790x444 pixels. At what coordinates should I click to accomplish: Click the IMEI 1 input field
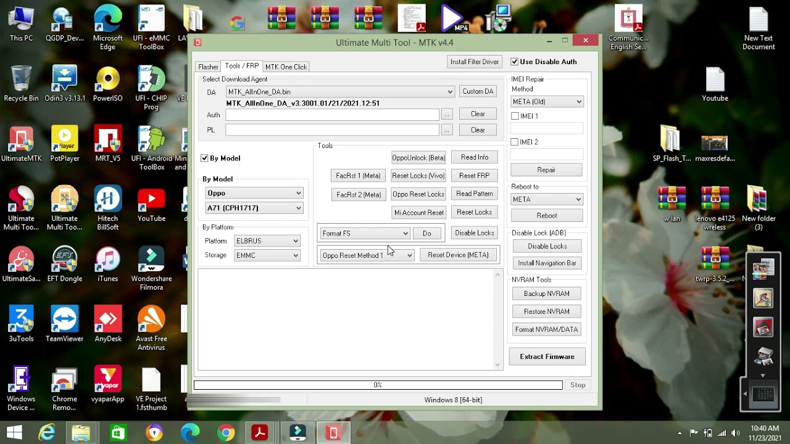[x=547, y=128]
